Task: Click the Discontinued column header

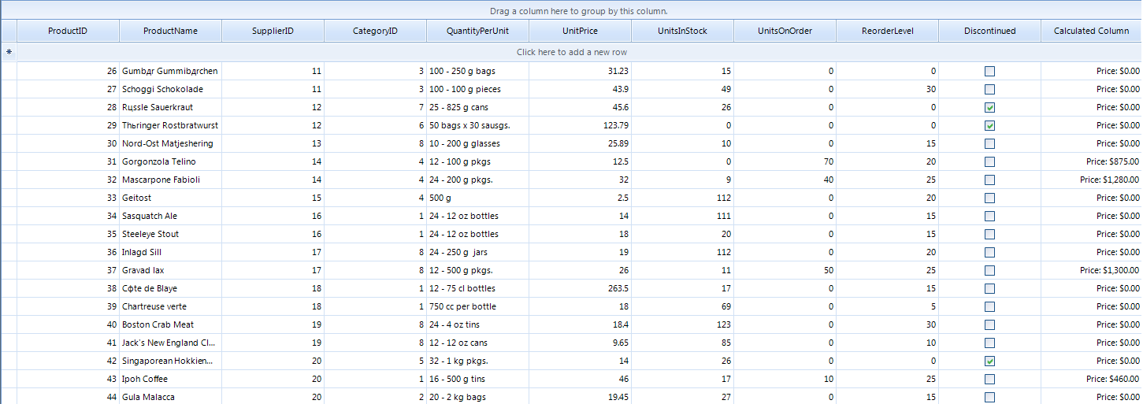Action: (989, 31)
